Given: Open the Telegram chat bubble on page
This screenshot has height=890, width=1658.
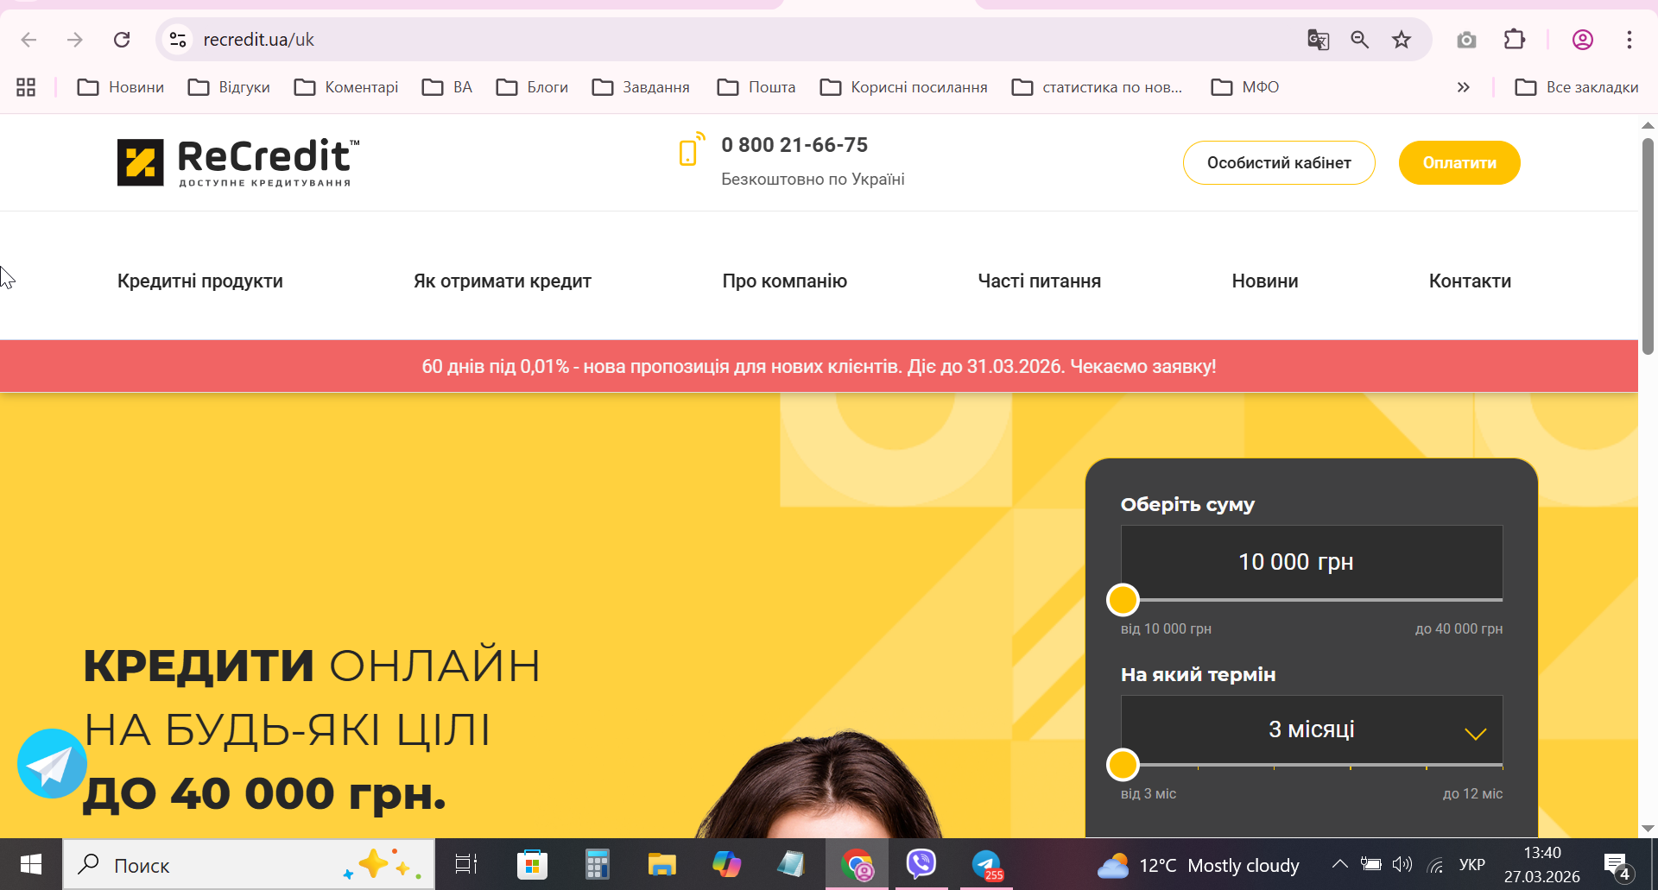Looking at the screenshot, I should coord(52,764).
